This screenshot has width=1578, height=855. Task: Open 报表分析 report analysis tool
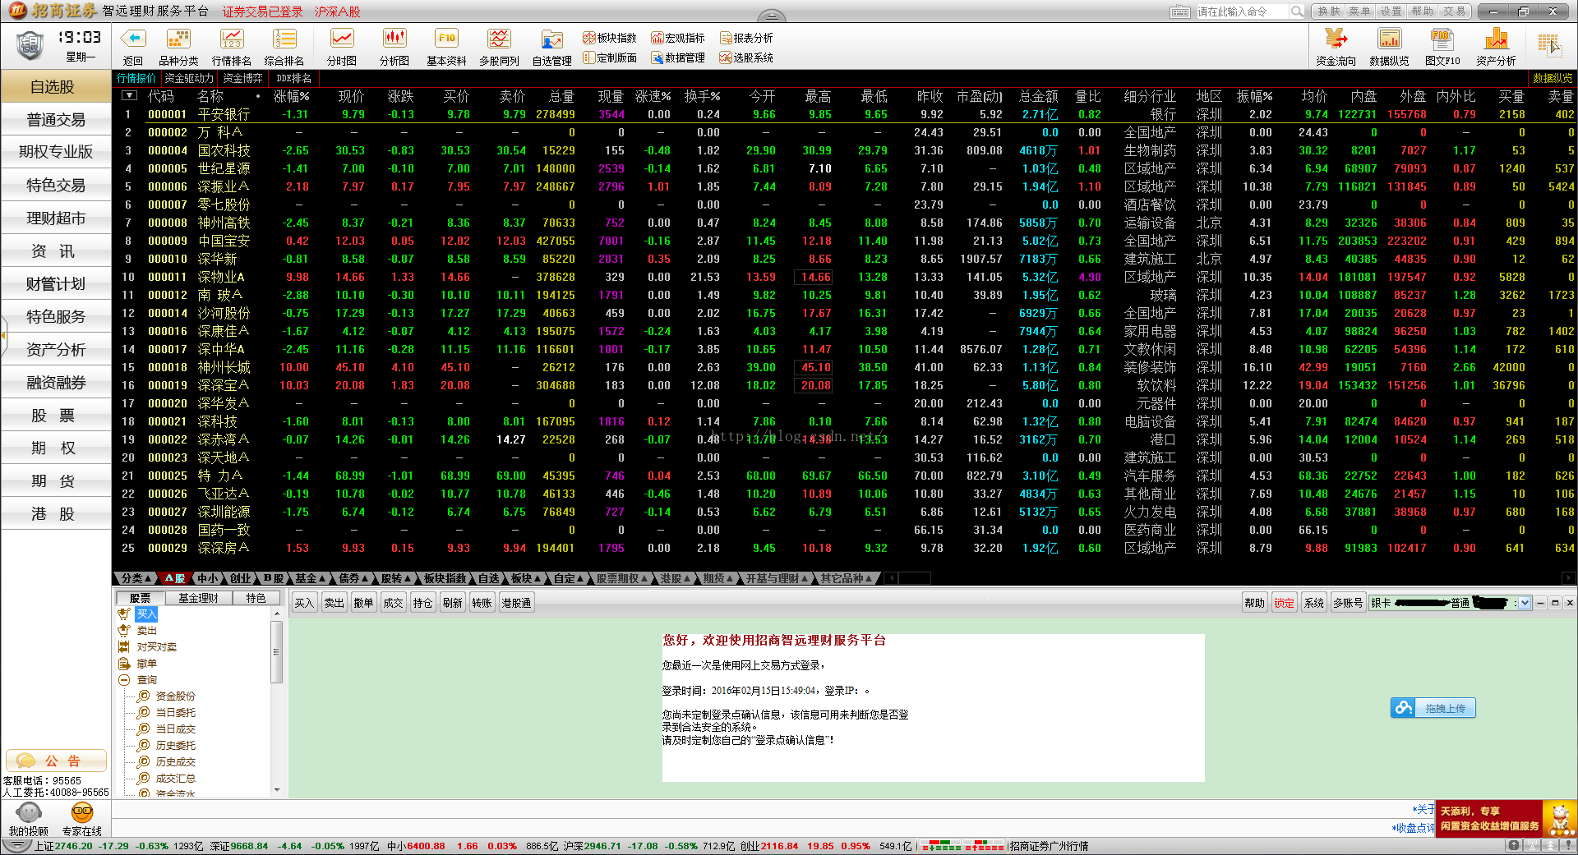(746, 38)
